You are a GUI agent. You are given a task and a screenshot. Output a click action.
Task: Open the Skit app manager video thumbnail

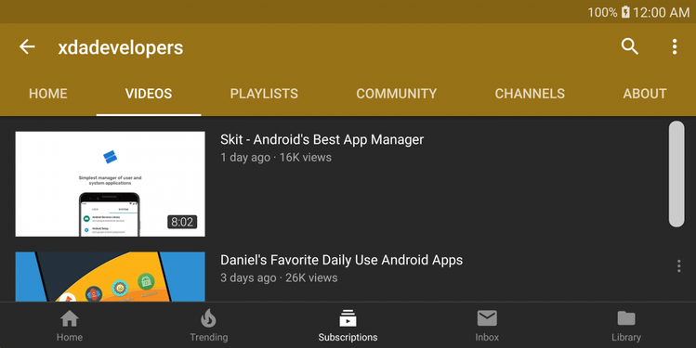pyautogui.click(x=110, y=184)
